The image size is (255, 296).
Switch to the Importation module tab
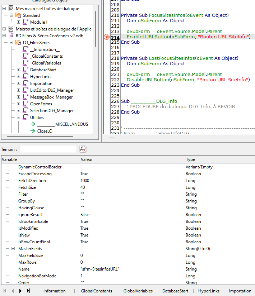tap(240, 291)
